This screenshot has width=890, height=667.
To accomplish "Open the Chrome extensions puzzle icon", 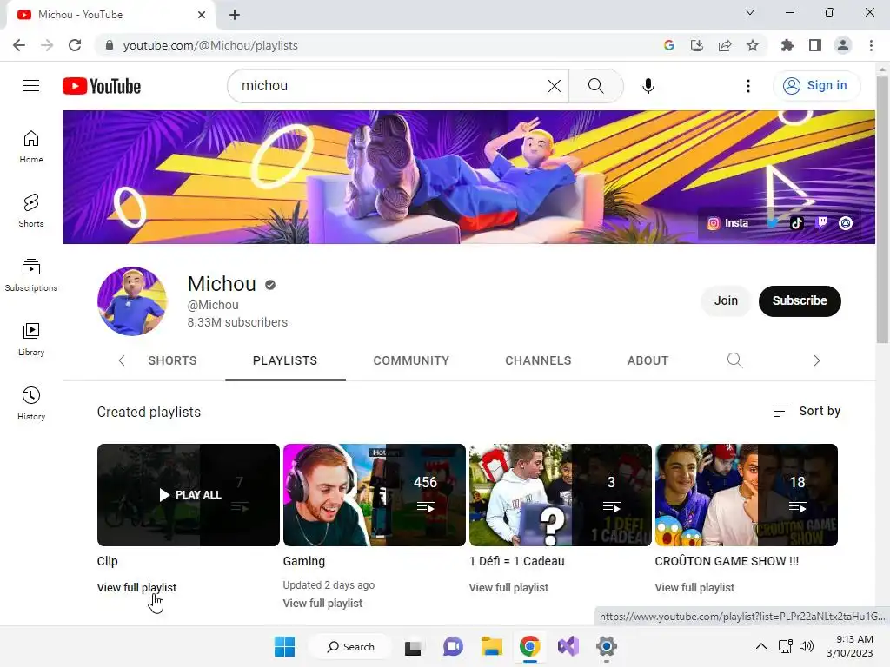I will pyautogui.click(x=787, y=45).
